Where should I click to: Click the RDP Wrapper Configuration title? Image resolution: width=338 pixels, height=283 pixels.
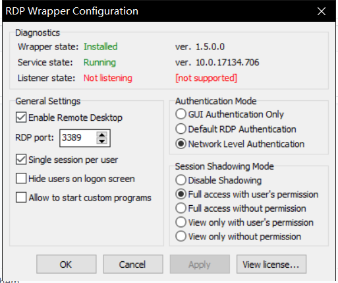click(72, 11)
